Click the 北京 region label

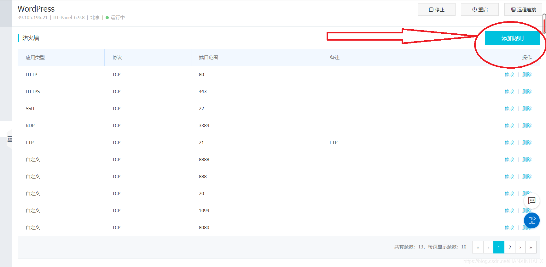click(x=95, y=18)
